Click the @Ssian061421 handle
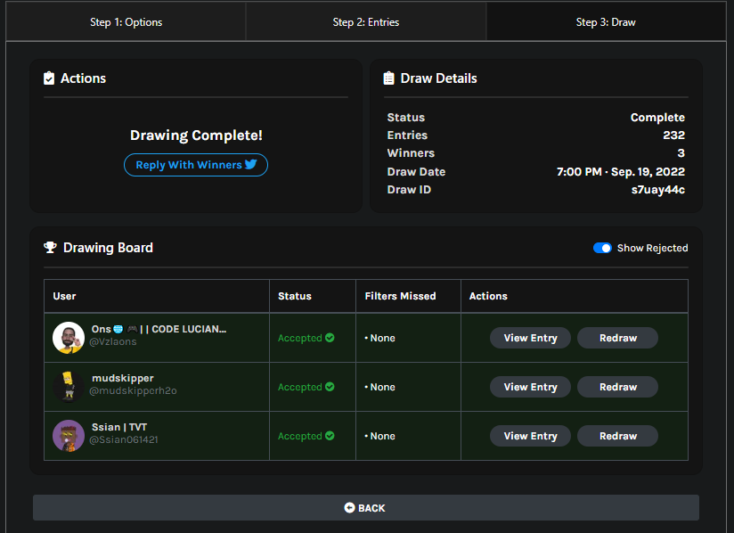The image size is (734, 533). (x=124, y=439)
